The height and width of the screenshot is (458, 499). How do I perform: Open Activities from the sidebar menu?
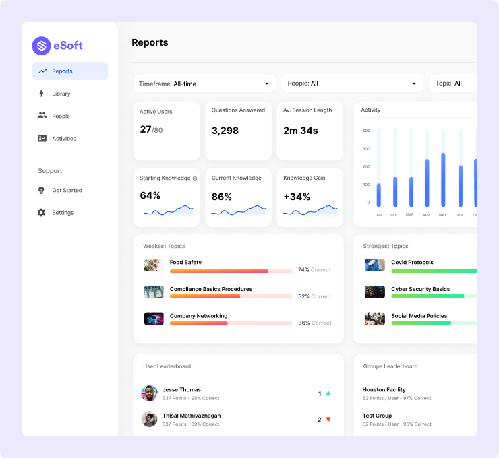64,139
